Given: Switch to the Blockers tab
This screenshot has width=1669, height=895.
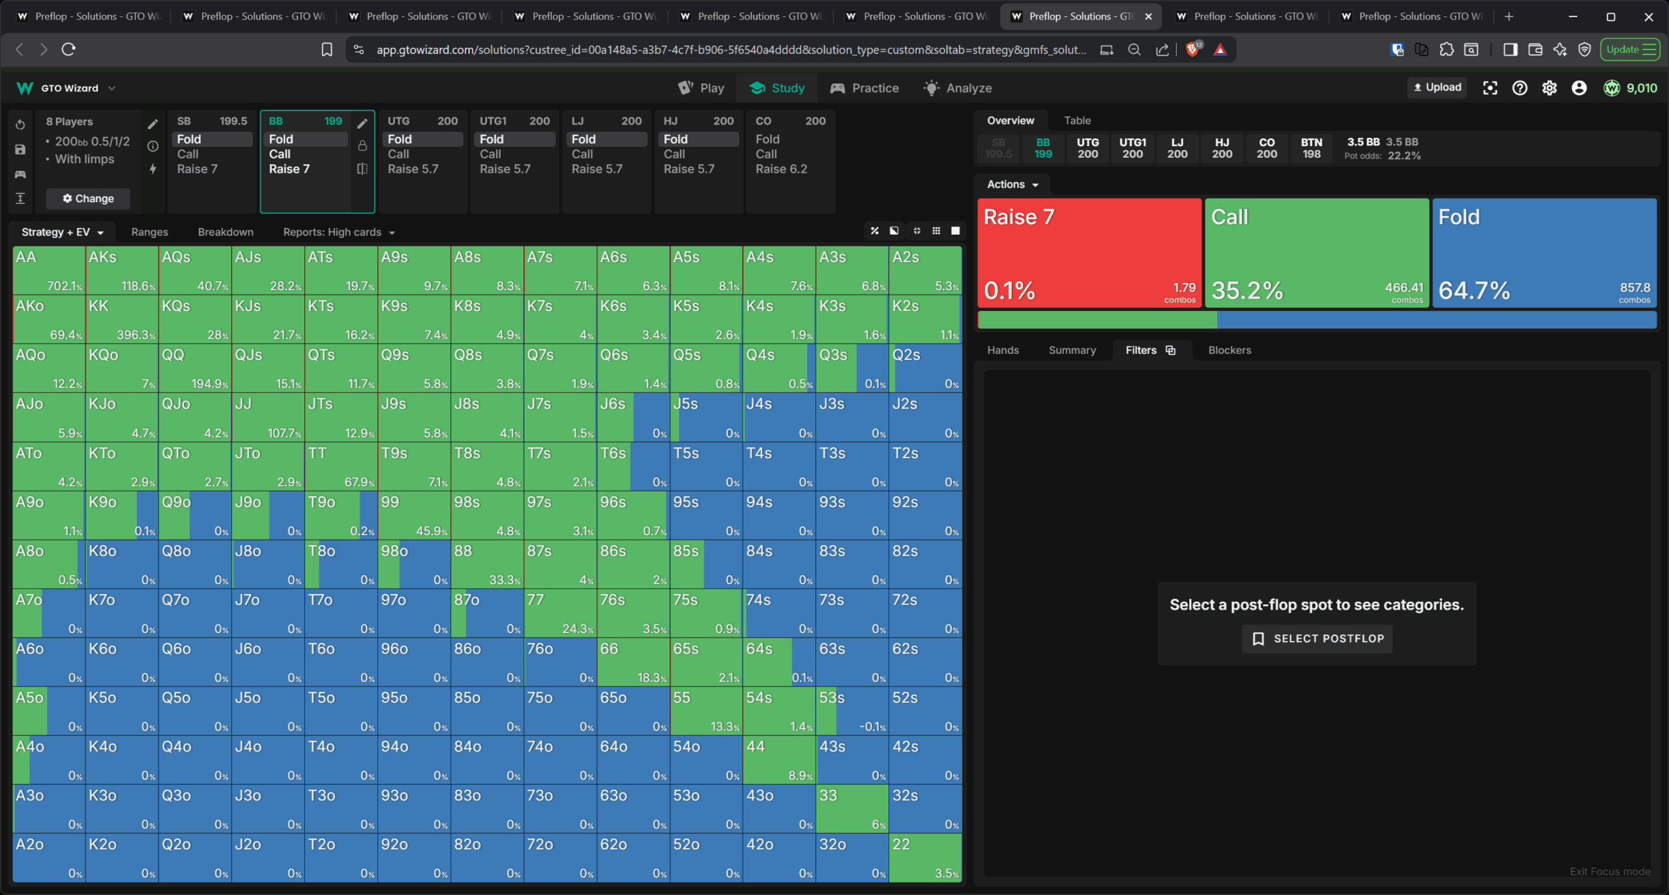Looking at the screenshot, I should (x=1229, y=350).
